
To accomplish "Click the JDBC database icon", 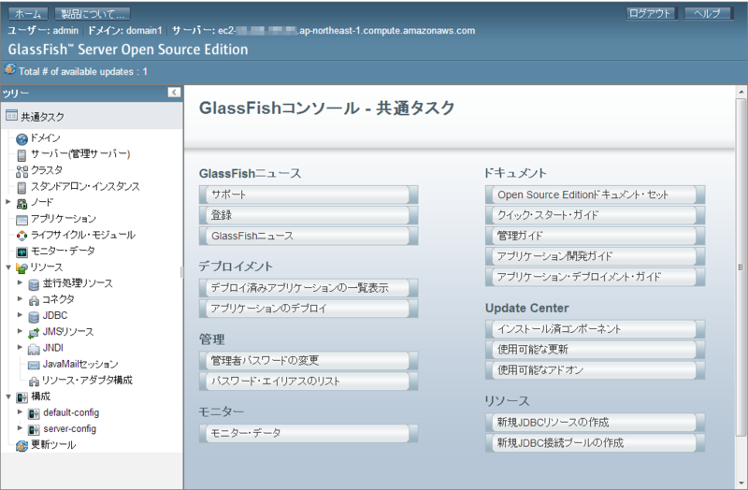I will [x=34, y=317].
